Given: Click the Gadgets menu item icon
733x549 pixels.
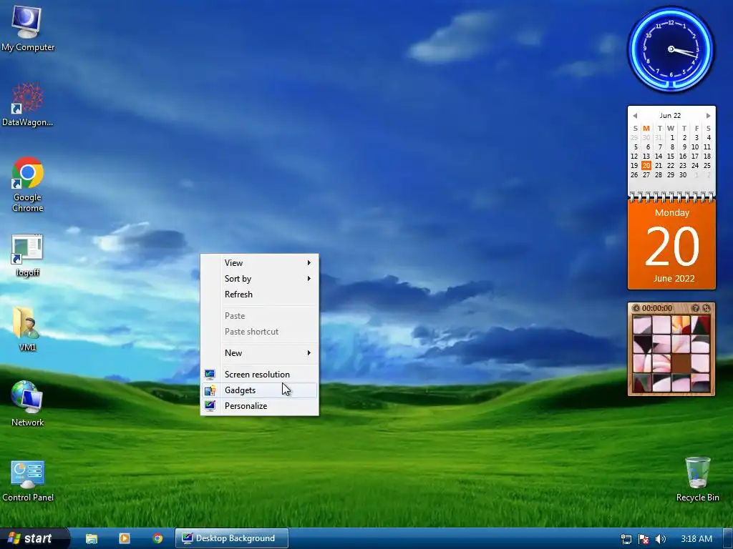Looking at the screenshot, I should click(210, 390).
